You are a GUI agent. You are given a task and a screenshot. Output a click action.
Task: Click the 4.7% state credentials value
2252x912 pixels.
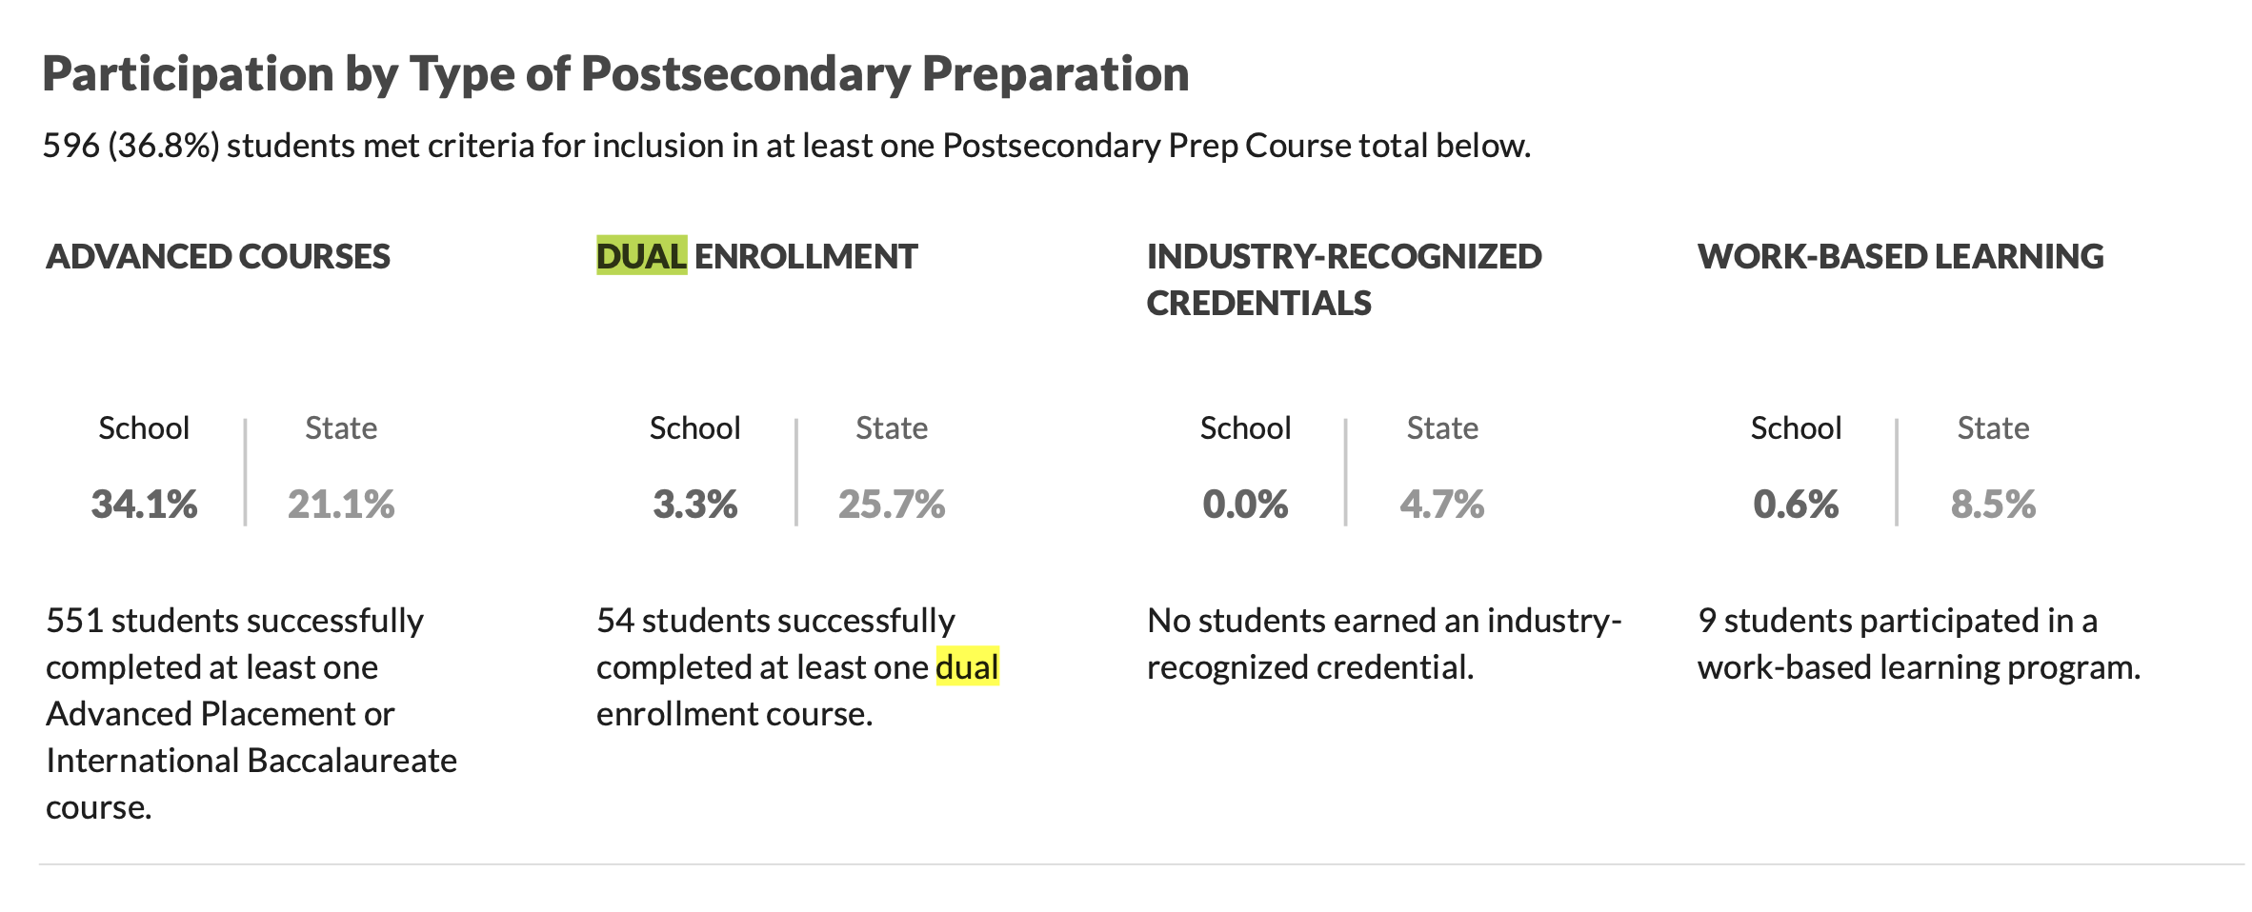pyautogui.click(x=1442, y=504)
